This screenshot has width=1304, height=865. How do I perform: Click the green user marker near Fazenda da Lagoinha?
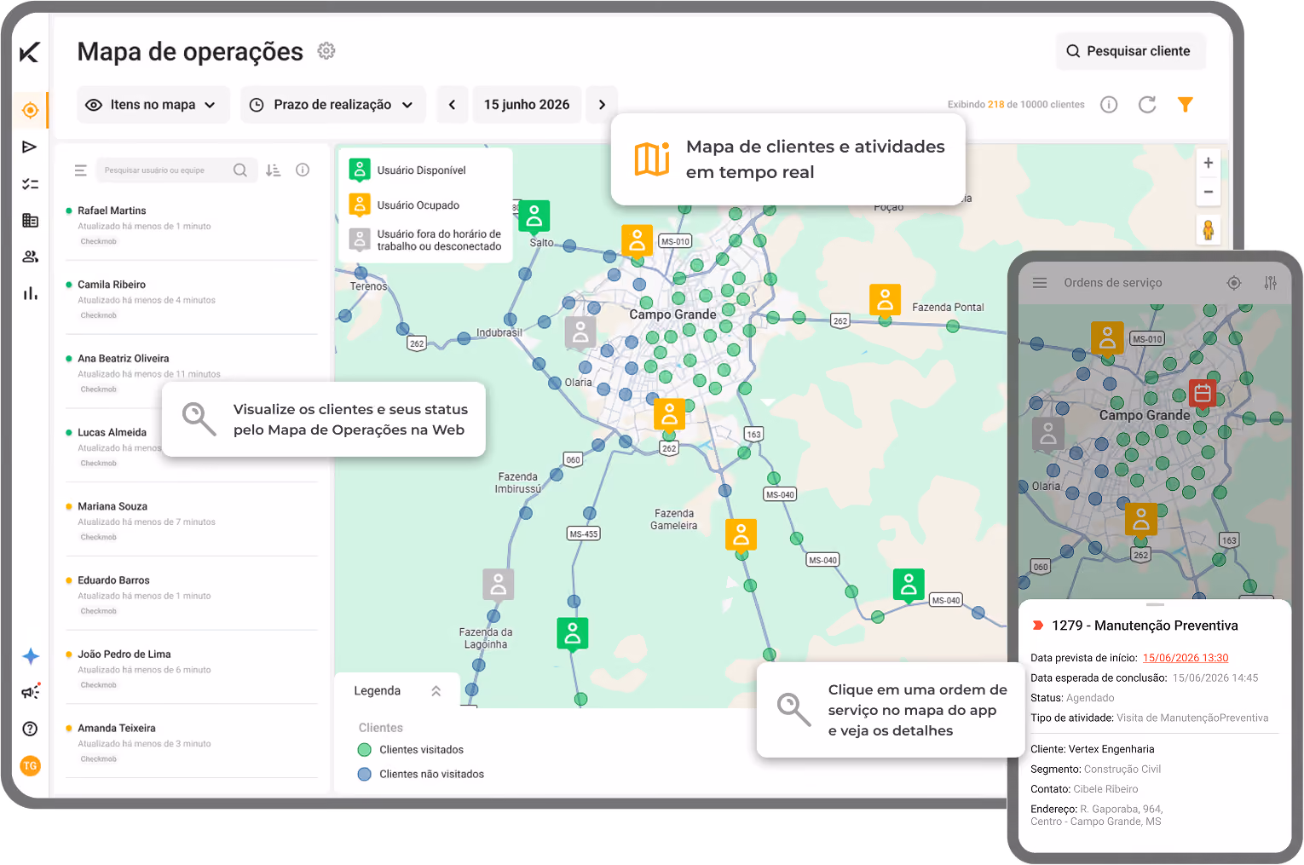pyautogui.click(x=573, y=635)
